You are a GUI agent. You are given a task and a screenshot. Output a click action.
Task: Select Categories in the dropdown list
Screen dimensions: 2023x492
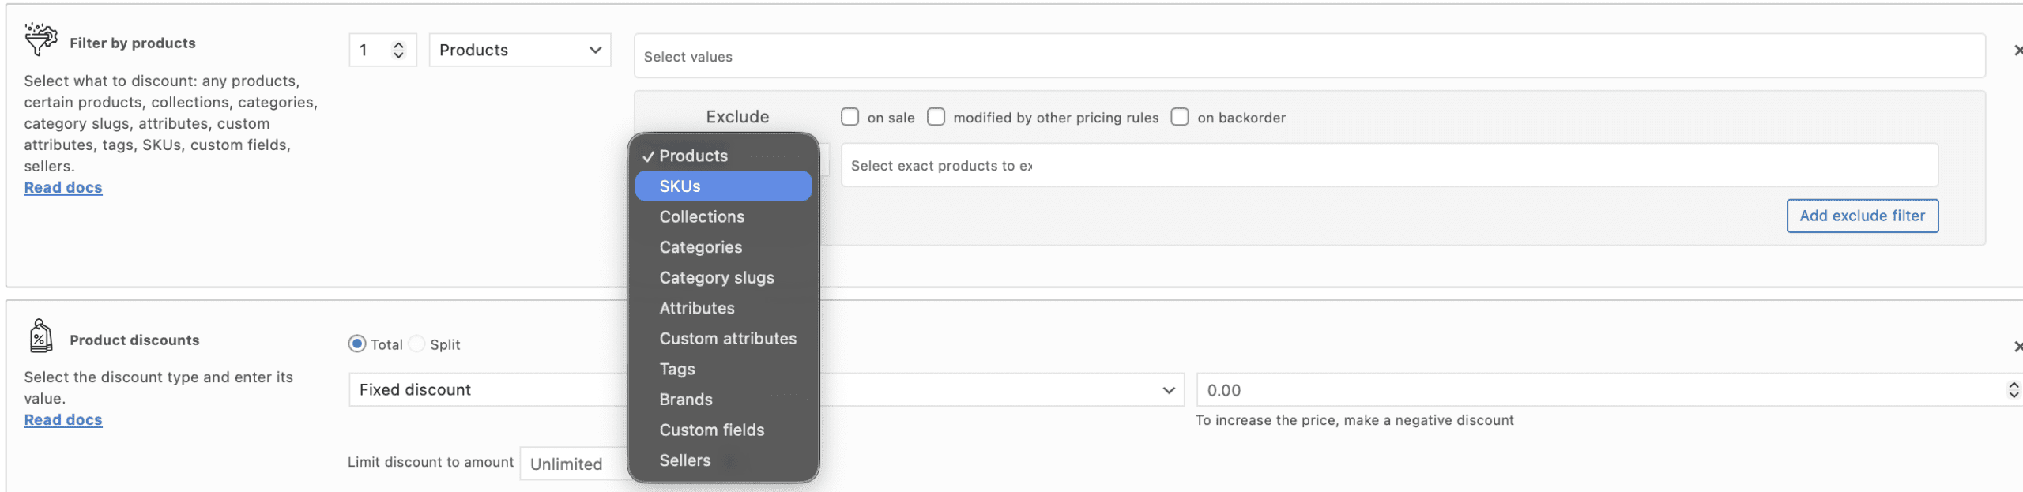pos(700,247)
